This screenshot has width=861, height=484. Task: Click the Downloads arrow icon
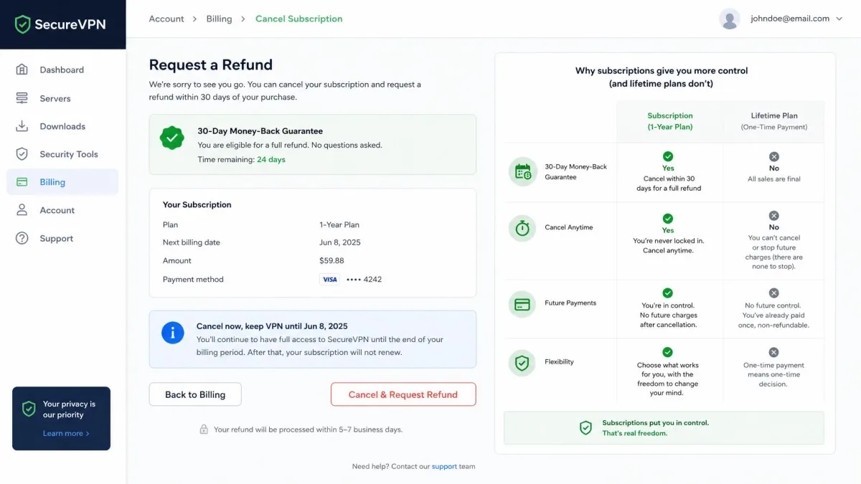[22, 126]
